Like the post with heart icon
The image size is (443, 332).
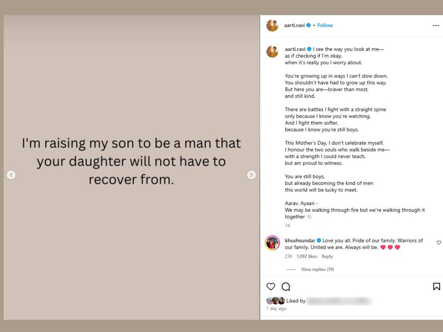[x=271, y=286]
